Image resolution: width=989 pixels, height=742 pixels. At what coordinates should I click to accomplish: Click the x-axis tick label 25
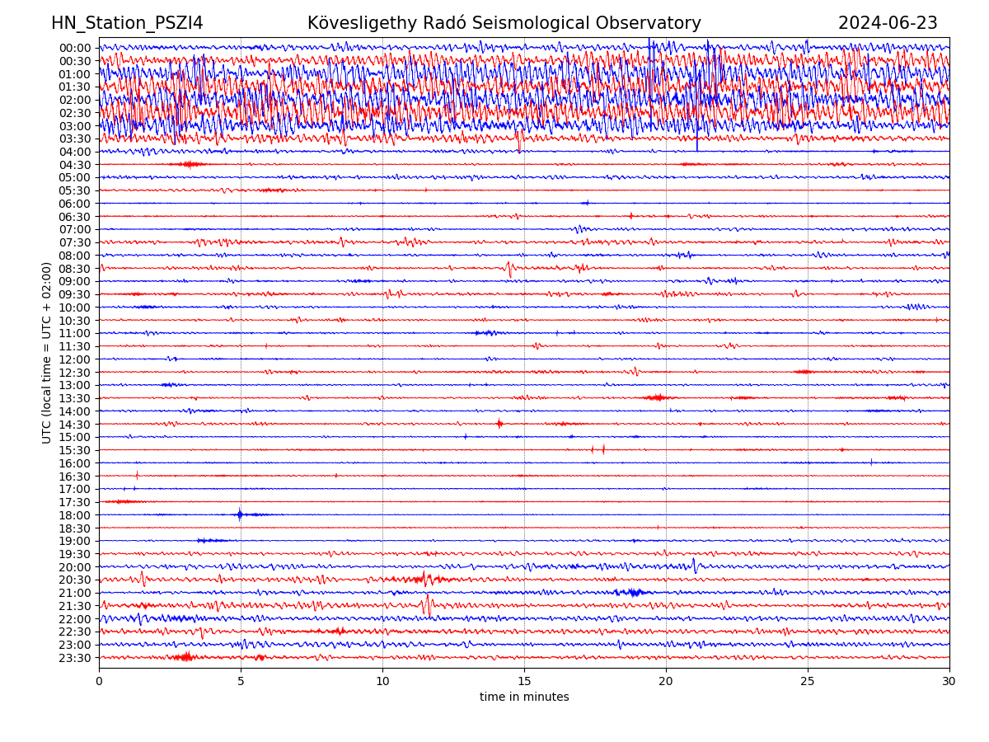click(x=808, y=681)
